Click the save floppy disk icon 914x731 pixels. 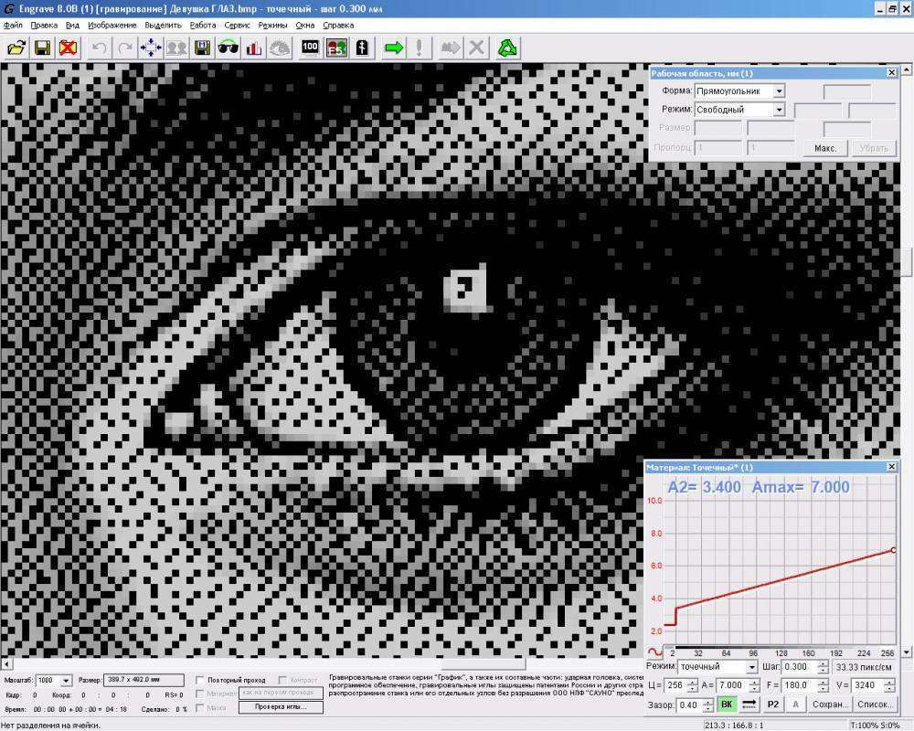pos(42,48)
